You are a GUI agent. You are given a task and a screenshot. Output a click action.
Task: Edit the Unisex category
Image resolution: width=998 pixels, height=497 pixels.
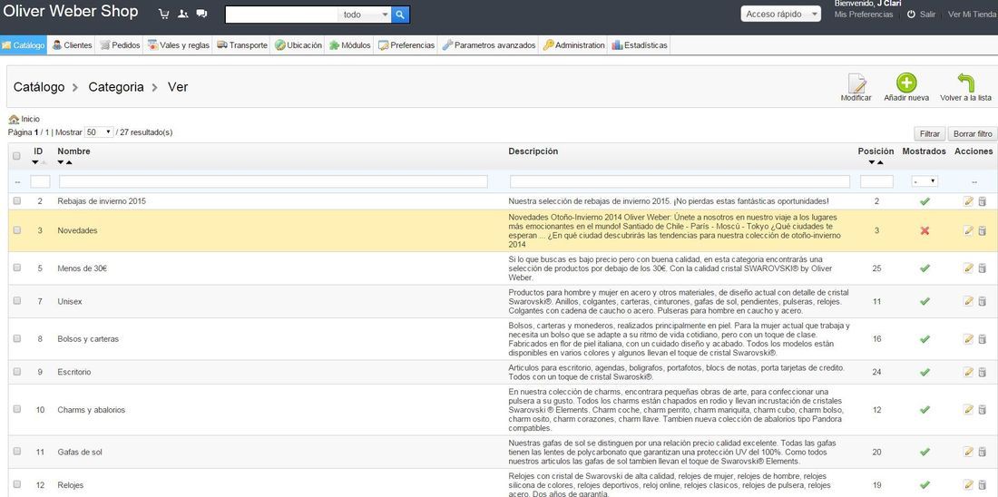[x=969, y=301]
